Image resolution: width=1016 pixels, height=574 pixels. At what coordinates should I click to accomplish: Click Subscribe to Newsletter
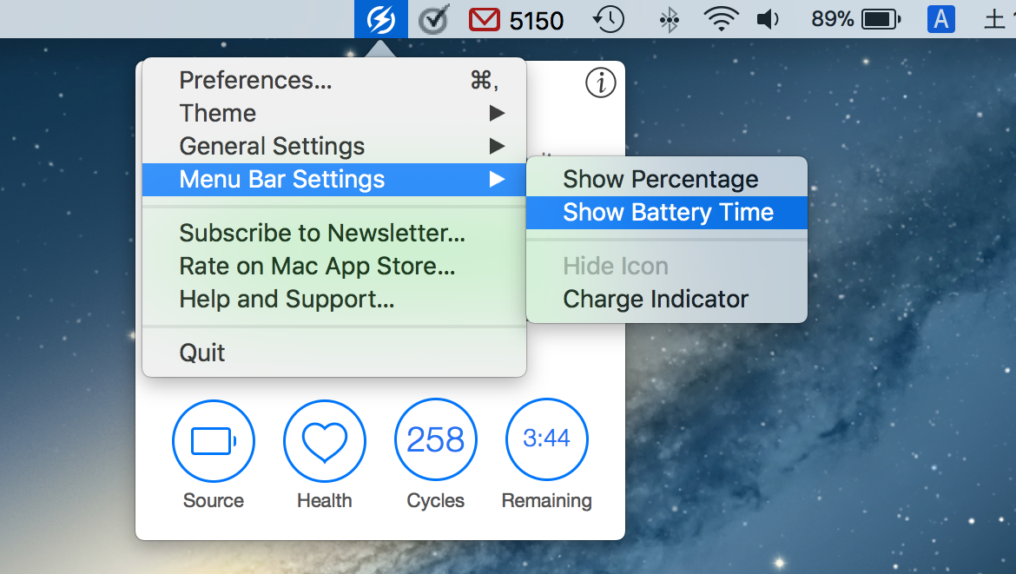tap(322, 234)
